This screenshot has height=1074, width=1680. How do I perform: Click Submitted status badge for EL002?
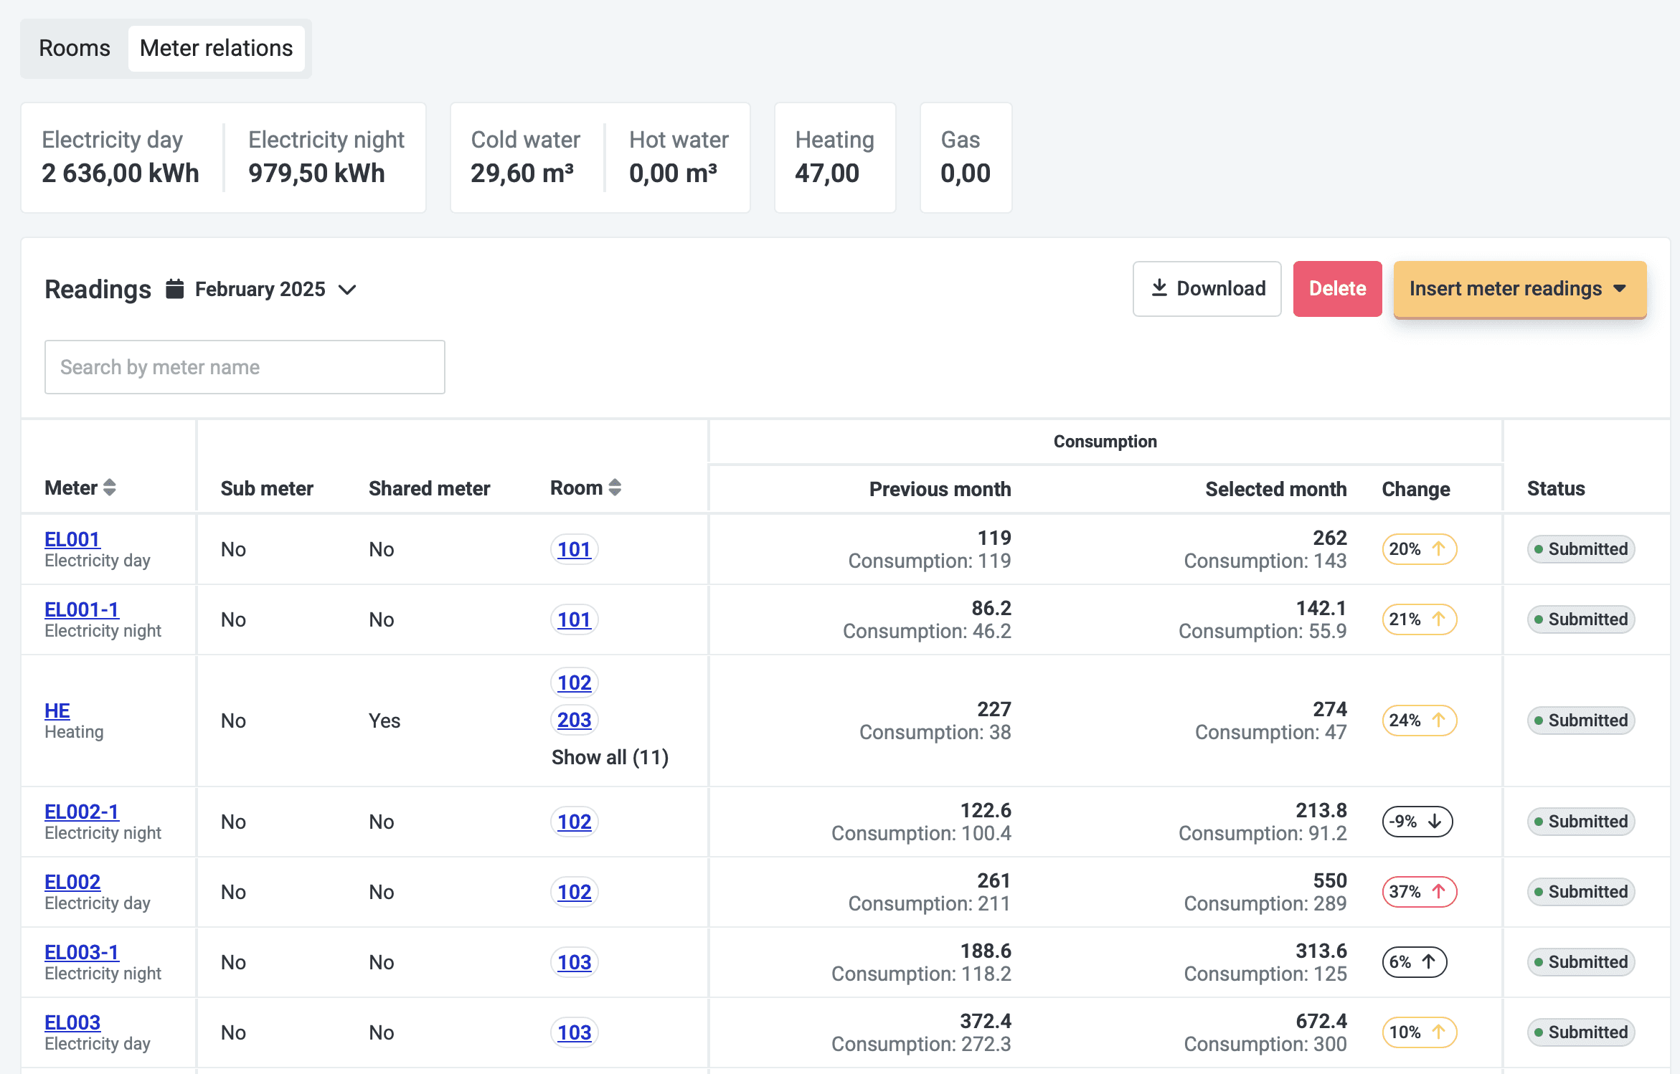[1580, 892]
